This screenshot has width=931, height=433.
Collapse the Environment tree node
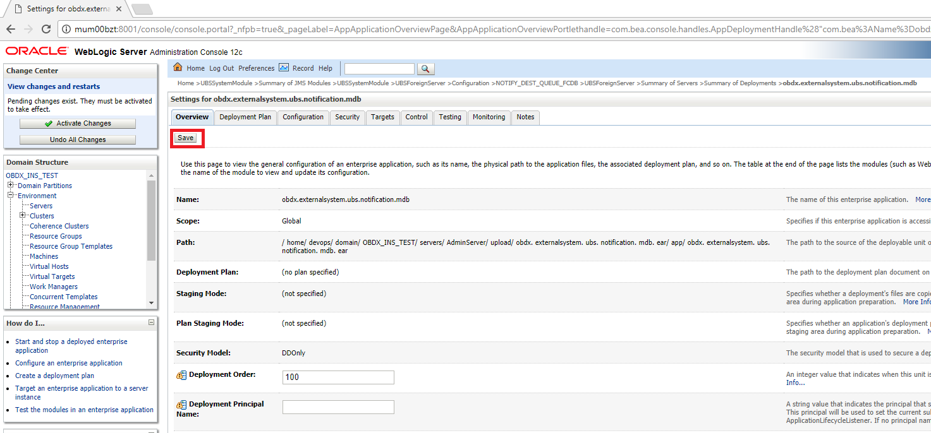(11, 196)
